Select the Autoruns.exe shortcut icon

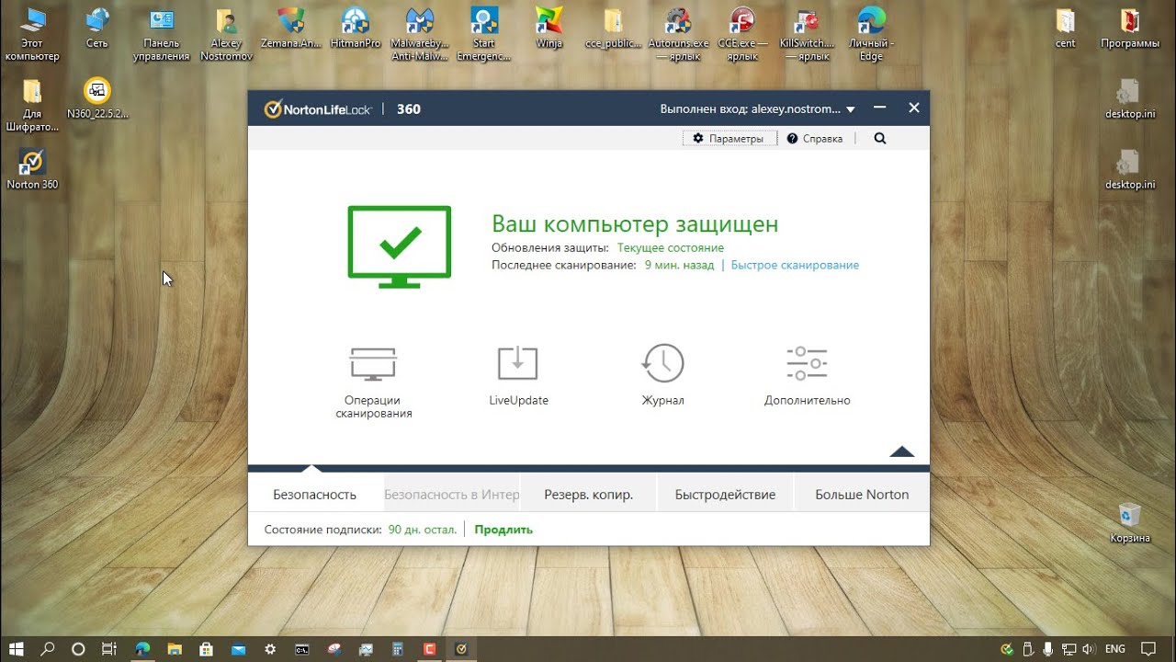[x=678, y=34]
